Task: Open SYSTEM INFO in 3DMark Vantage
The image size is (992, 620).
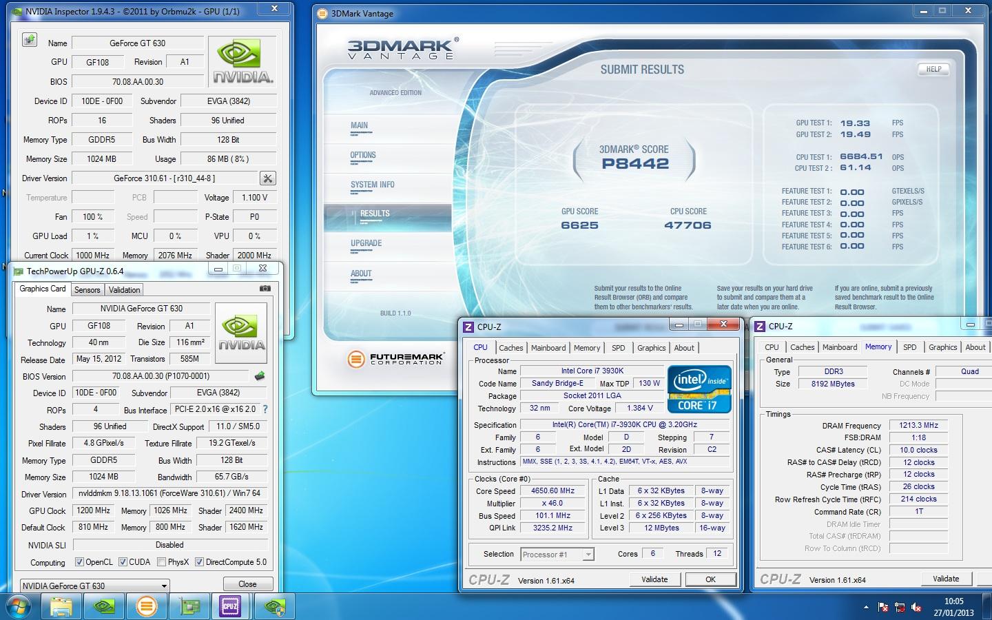Action: [373, 185]
